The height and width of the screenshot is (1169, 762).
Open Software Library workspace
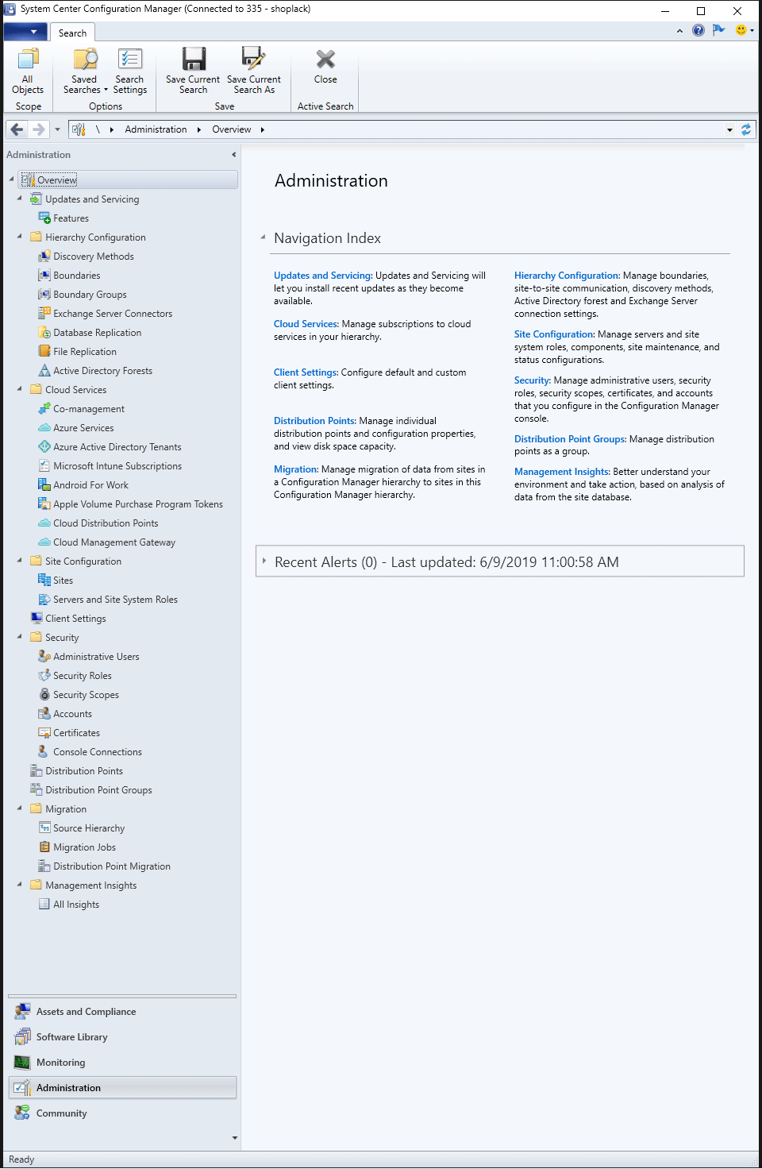pyautogui.click(x=123, y=1037)
